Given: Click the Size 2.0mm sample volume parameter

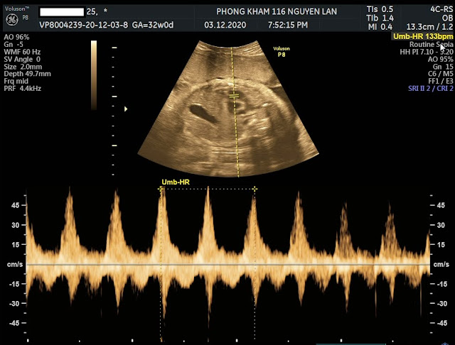Looking at the screenshot, I should (x=23, y=67).
